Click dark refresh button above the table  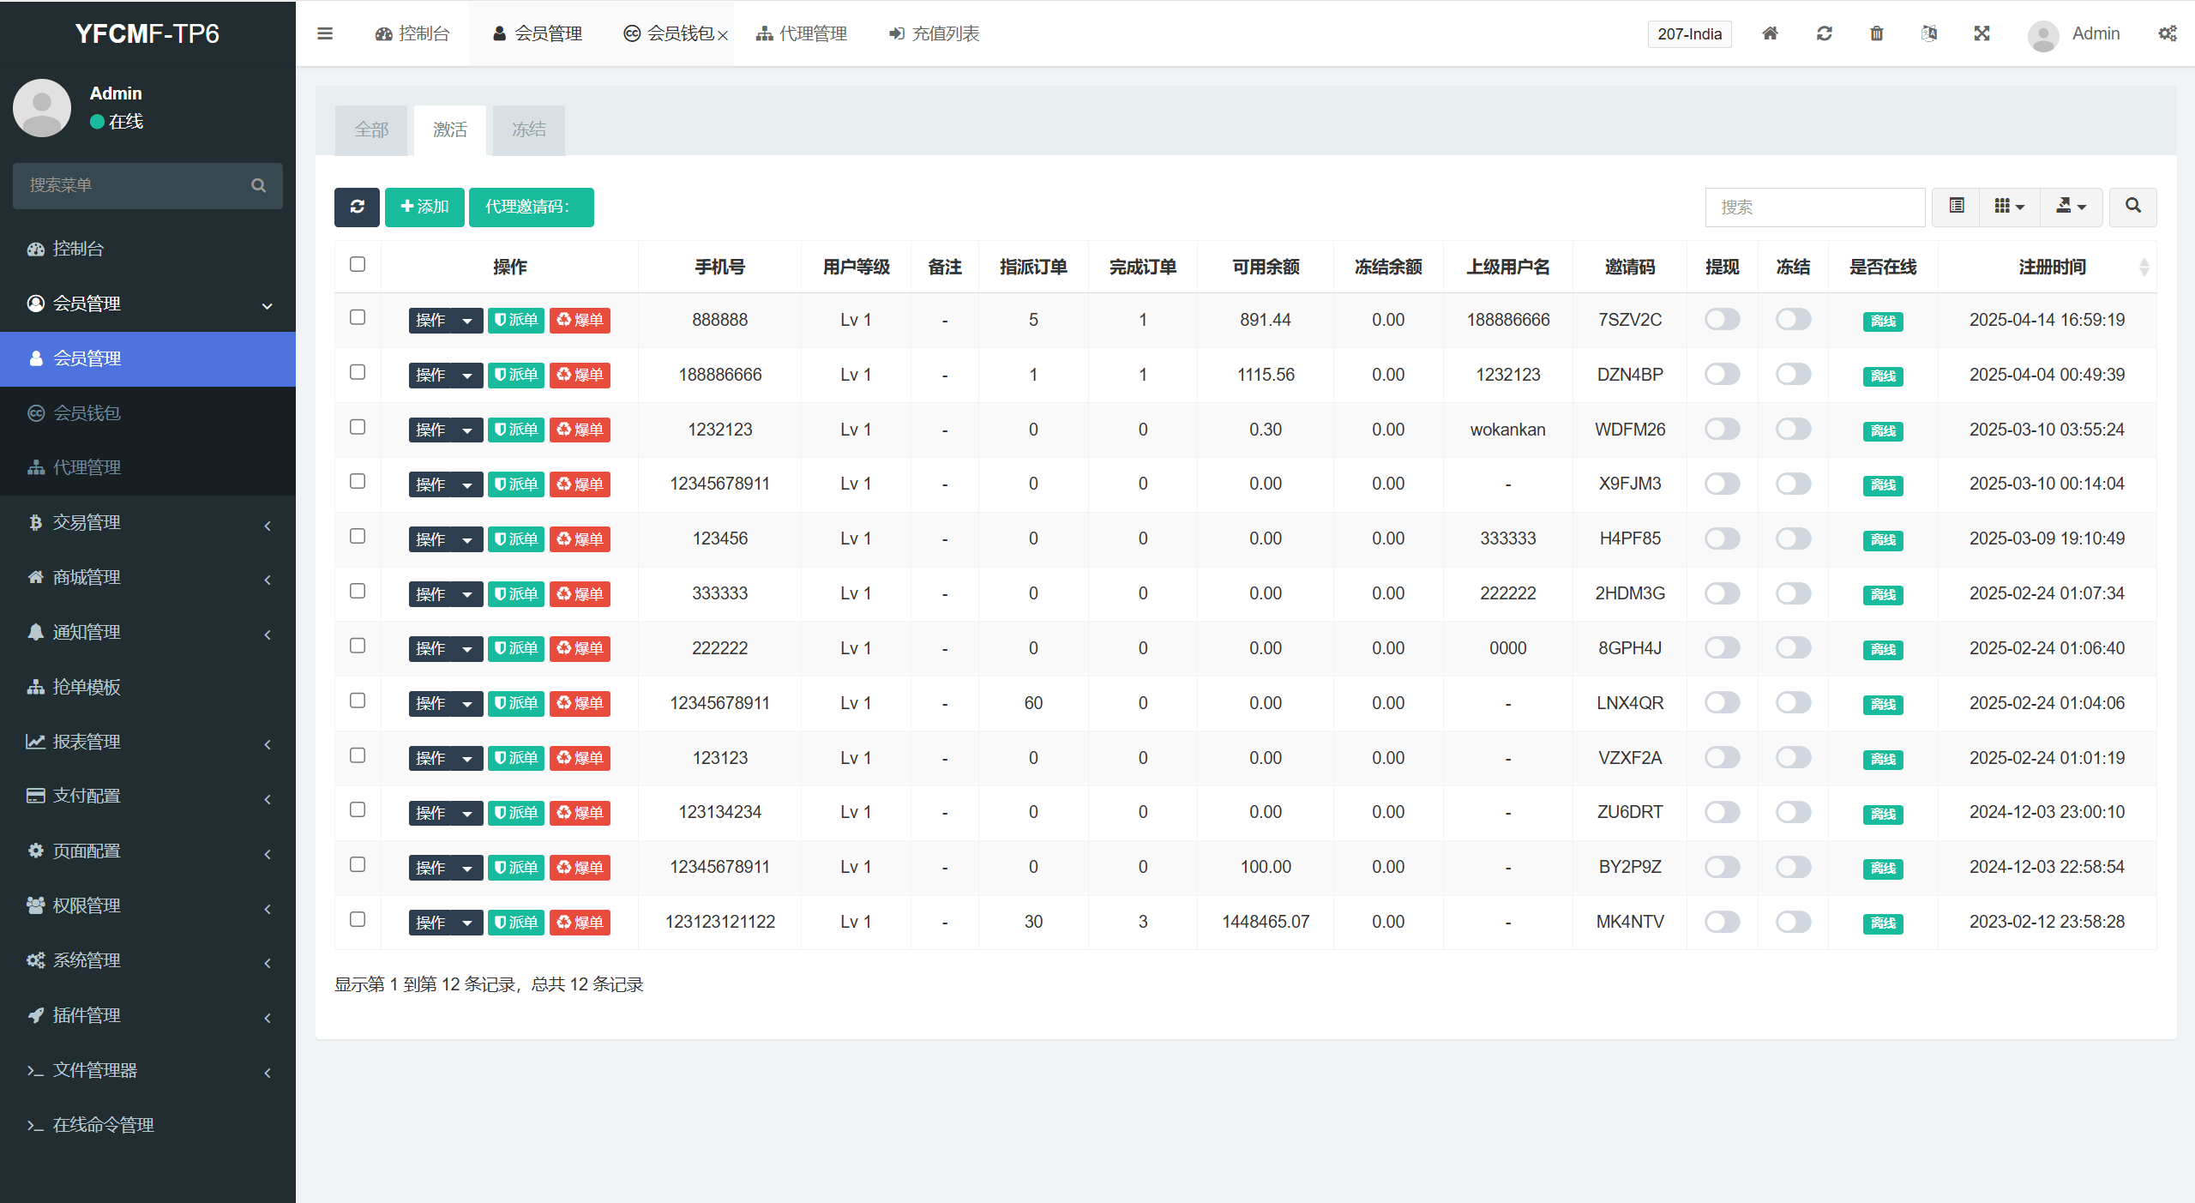coord(357,207)
